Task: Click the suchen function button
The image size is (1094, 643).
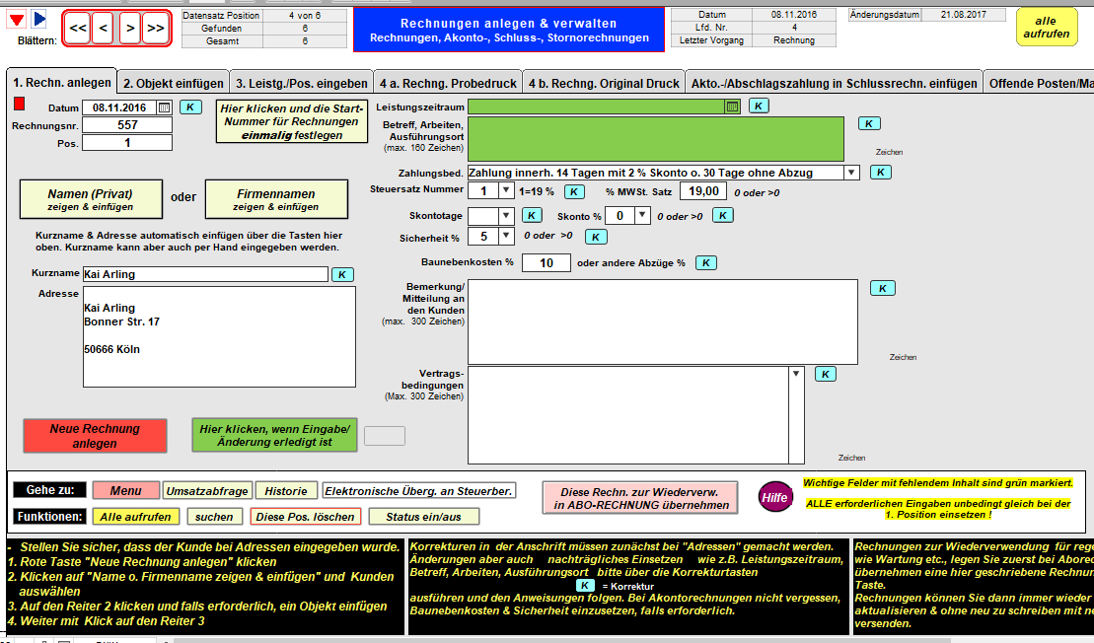Action: [x=214, y=517]
